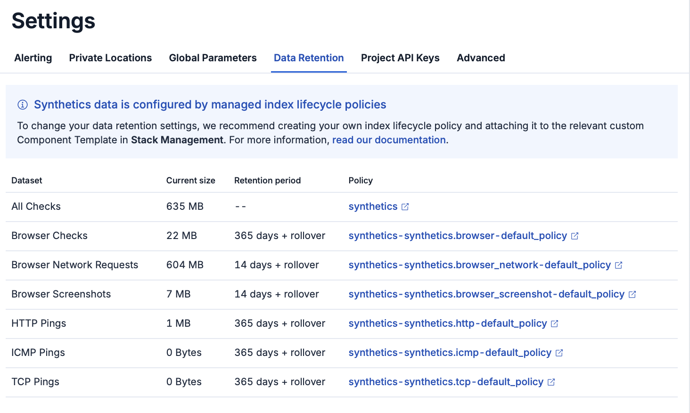Click the external link icon for http-default_policy

pos(554,323)
